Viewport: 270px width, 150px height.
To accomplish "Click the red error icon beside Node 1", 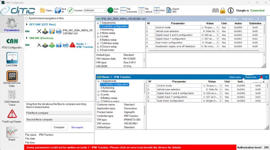I will coord(72,45).
